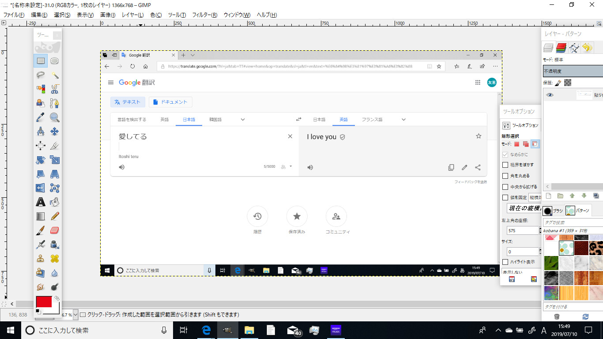Screen dimensions: 603x339
Task: Enable the ハイライト表示 checkbox
Action: [505, 262]
